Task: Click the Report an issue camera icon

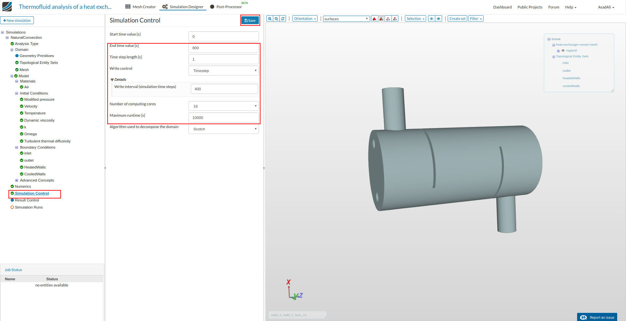Action: pos(584,317)
